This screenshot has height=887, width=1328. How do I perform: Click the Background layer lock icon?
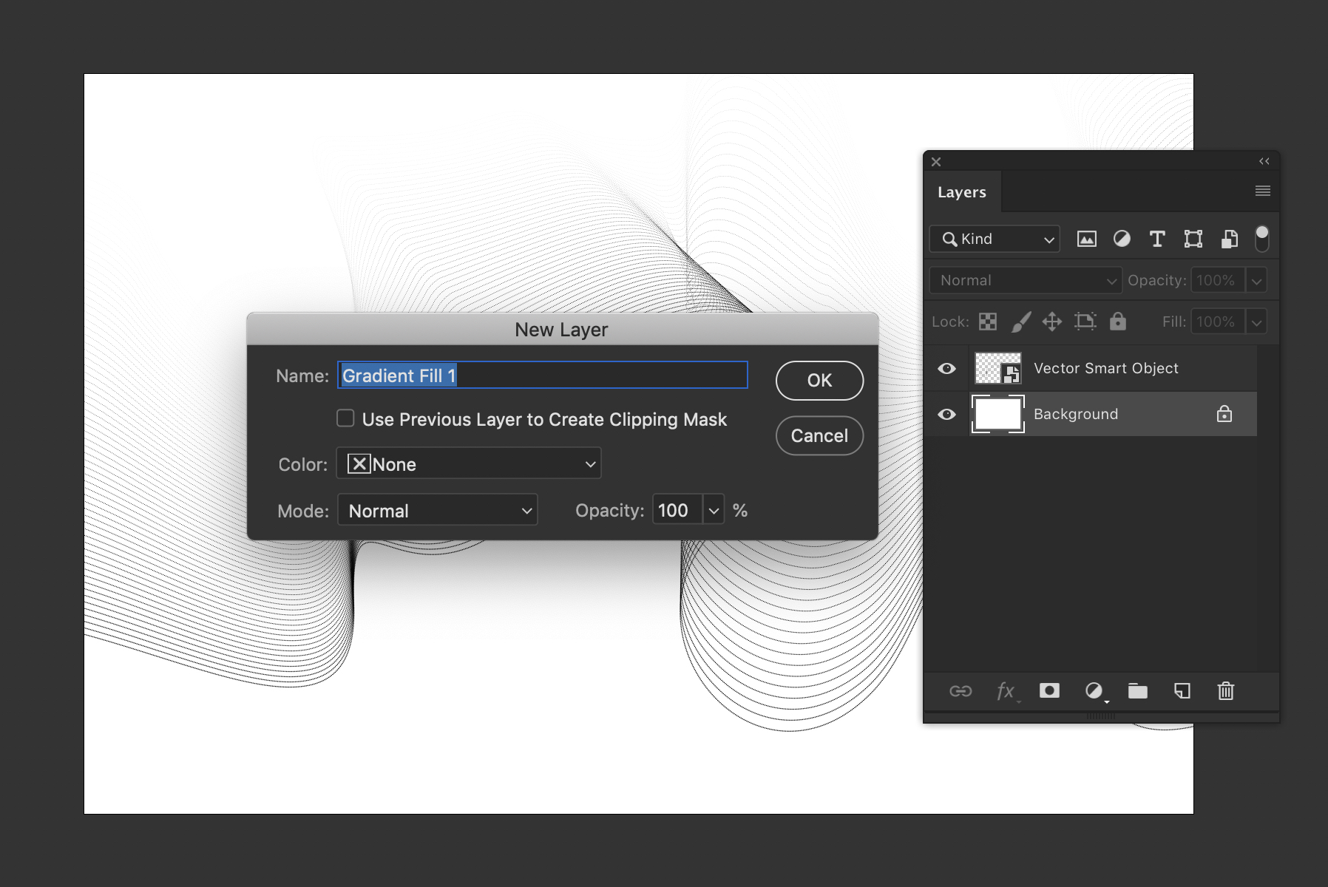tap(1224, 414)
